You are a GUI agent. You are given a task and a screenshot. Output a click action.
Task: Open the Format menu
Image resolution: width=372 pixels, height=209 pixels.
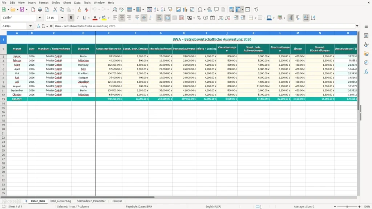coord(44,3)
